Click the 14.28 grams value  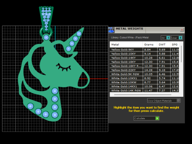[148, 70]
